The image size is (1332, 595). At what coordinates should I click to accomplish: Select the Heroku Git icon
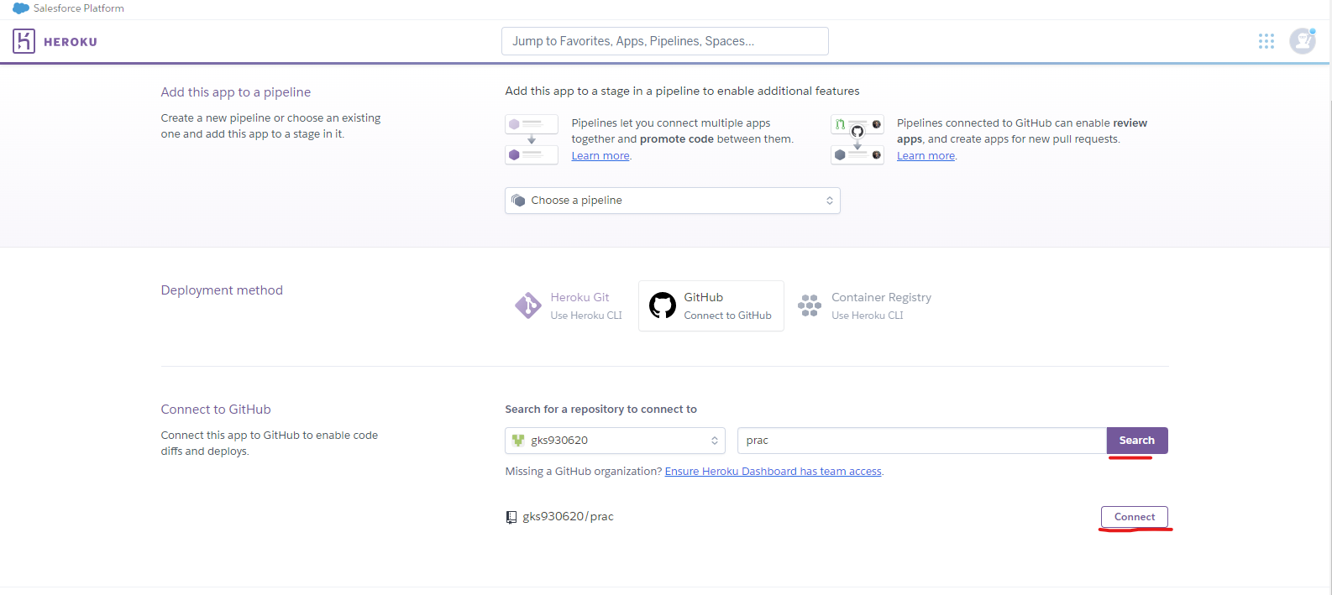point(528,305)
